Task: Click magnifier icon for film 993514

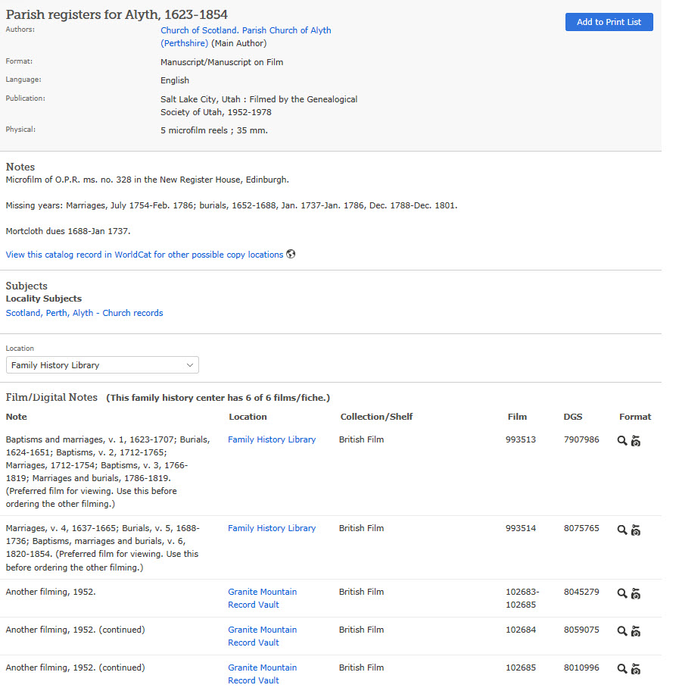Action: pyautogui.click(x=621, y=530)
